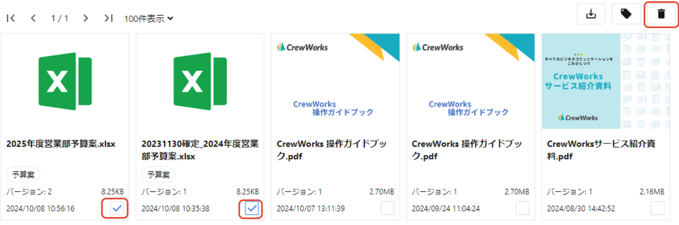The width and height of the screenshot is (679, 225).
Task: Open Excel icon thumbnail of 2025年度営業部予算案.xlsx
Action: (x=65, y=81)
